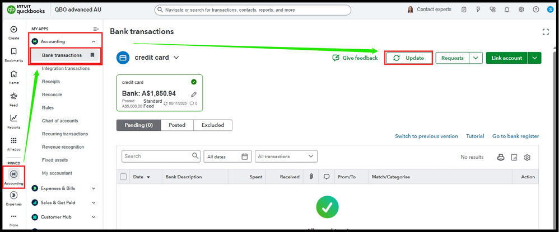Click the search magnifier in table search
Viewport: 559px width, 232px height.
195,155
